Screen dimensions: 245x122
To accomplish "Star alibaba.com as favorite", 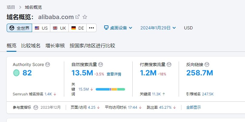I will click(x=85, y=17).
